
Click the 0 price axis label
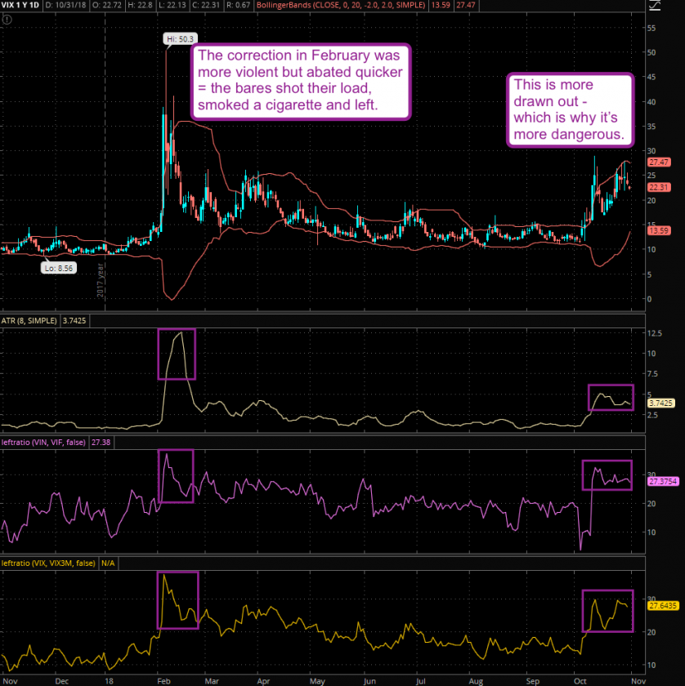[x=650, y=299]
